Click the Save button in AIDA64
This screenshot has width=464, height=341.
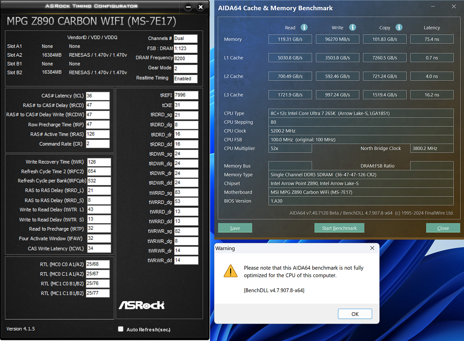tap(235, 228)
